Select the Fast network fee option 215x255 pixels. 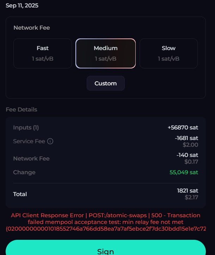(43, 53)
